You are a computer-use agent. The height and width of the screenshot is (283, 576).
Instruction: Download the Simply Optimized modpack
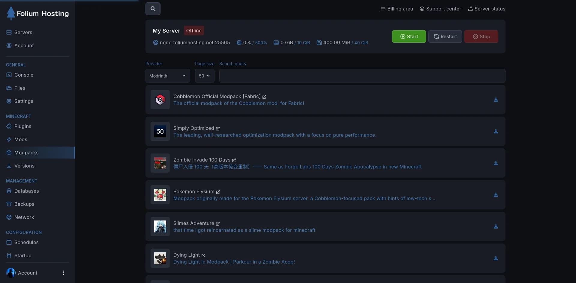(x=496, y=131)
